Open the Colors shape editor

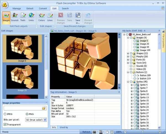(x=41, y=17)
